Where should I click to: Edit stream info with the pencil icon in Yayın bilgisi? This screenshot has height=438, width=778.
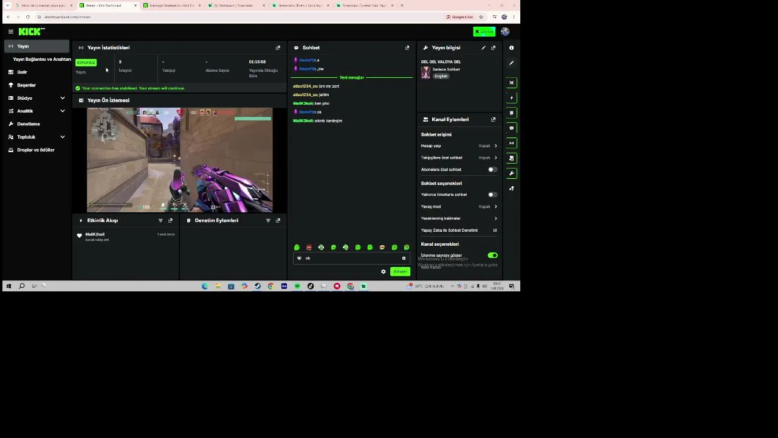(484, 47)
